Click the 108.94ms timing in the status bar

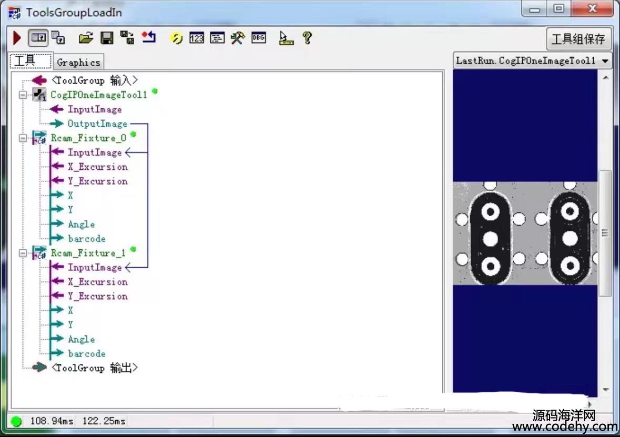(x=52, y=422)
